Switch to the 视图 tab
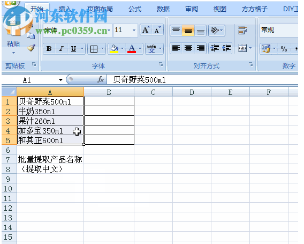The image size is (304, 244). click(x=219, y=9)
